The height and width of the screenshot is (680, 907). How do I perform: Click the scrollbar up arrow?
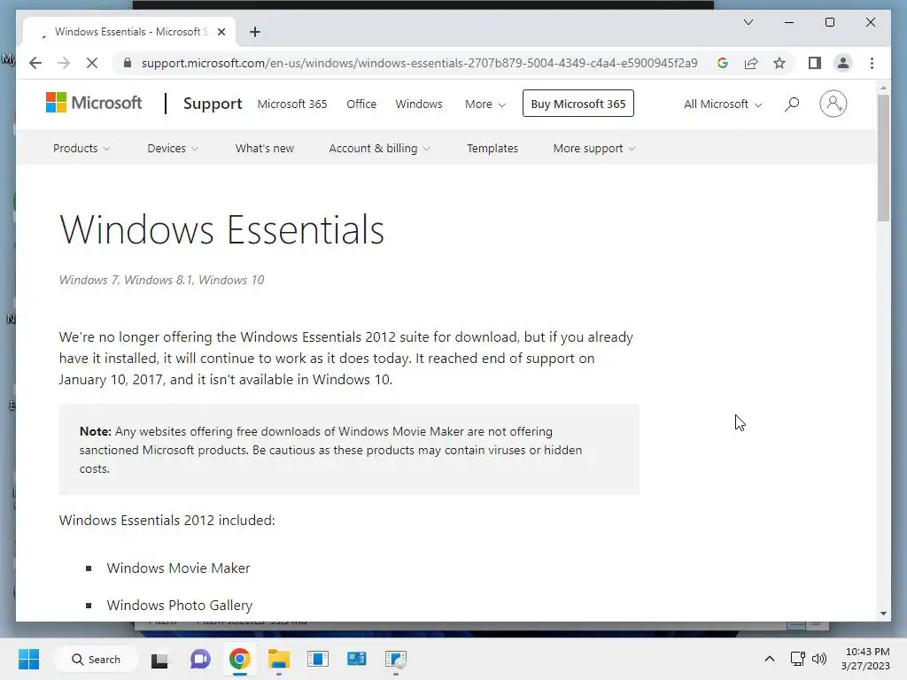coord(883,88)
